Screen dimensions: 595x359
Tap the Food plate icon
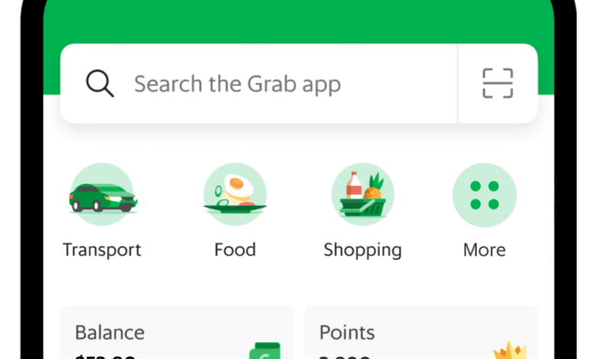click(235, 195)
